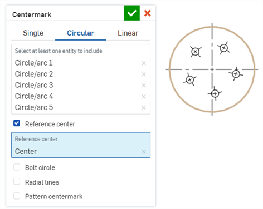This screenshot has height=209, width=263.
Task: Remove Circle/arc 3 from selection
Action: (144, 86)
